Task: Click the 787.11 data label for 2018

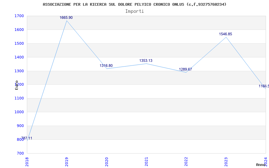Action: pos(27,138)
